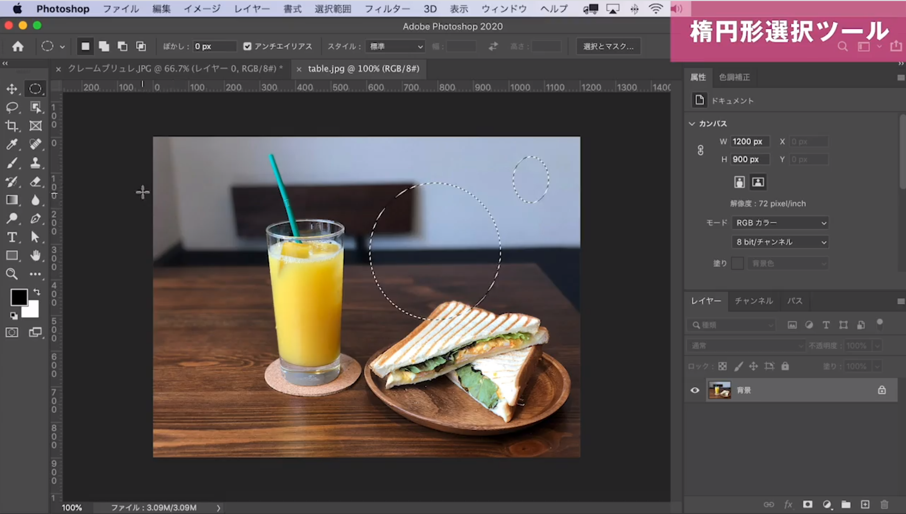Click the Create new layer icon
Screen dimensions: 906x514
pos(865,505)
